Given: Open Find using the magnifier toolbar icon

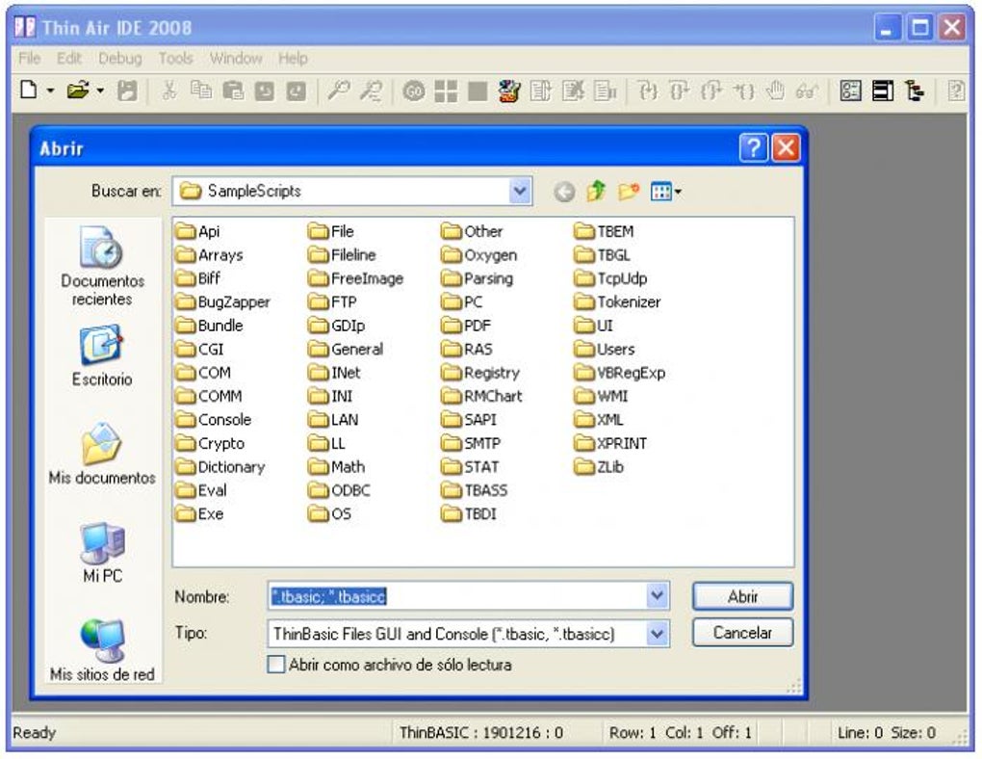Looking at the screenshot, I should 337,91.
